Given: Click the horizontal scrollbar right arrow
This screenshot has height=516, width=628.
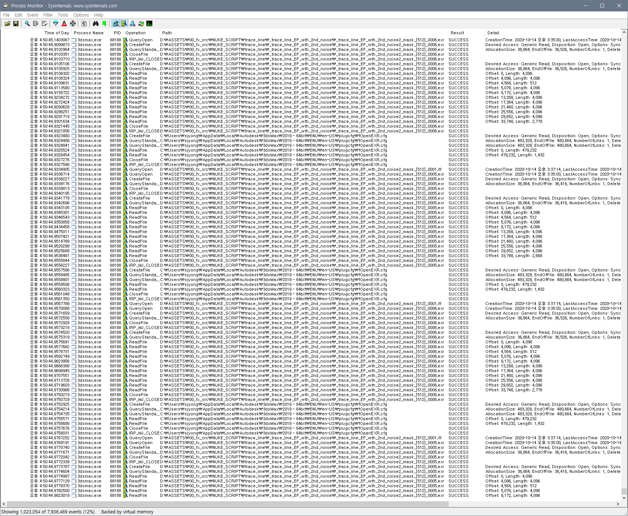Looking at the screenshot, I should pyautogui.click(x=618, y=504).
